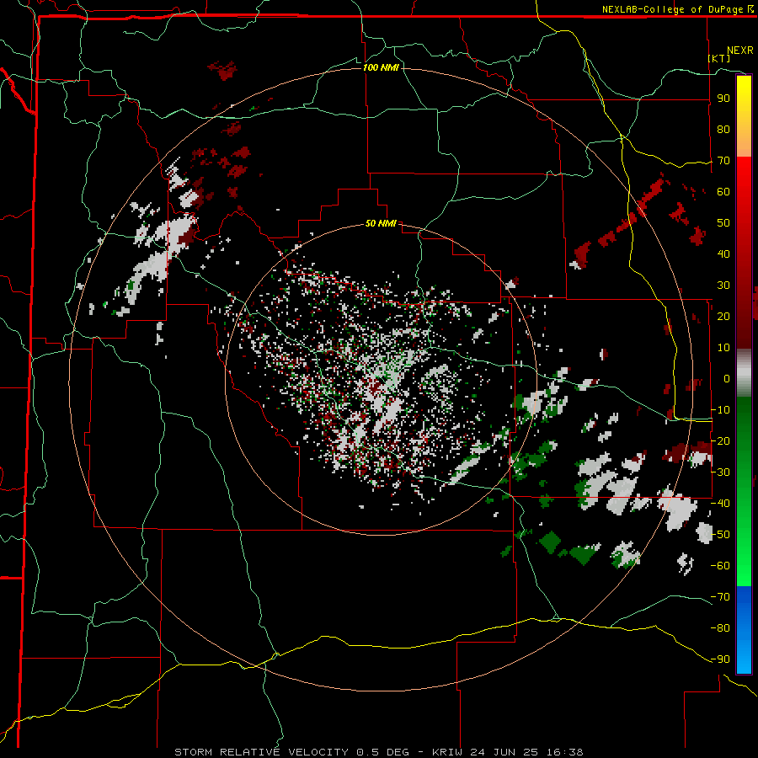Click the -20 value on the velocity scale
Viewport: 758px width, 758px height.
720,440
